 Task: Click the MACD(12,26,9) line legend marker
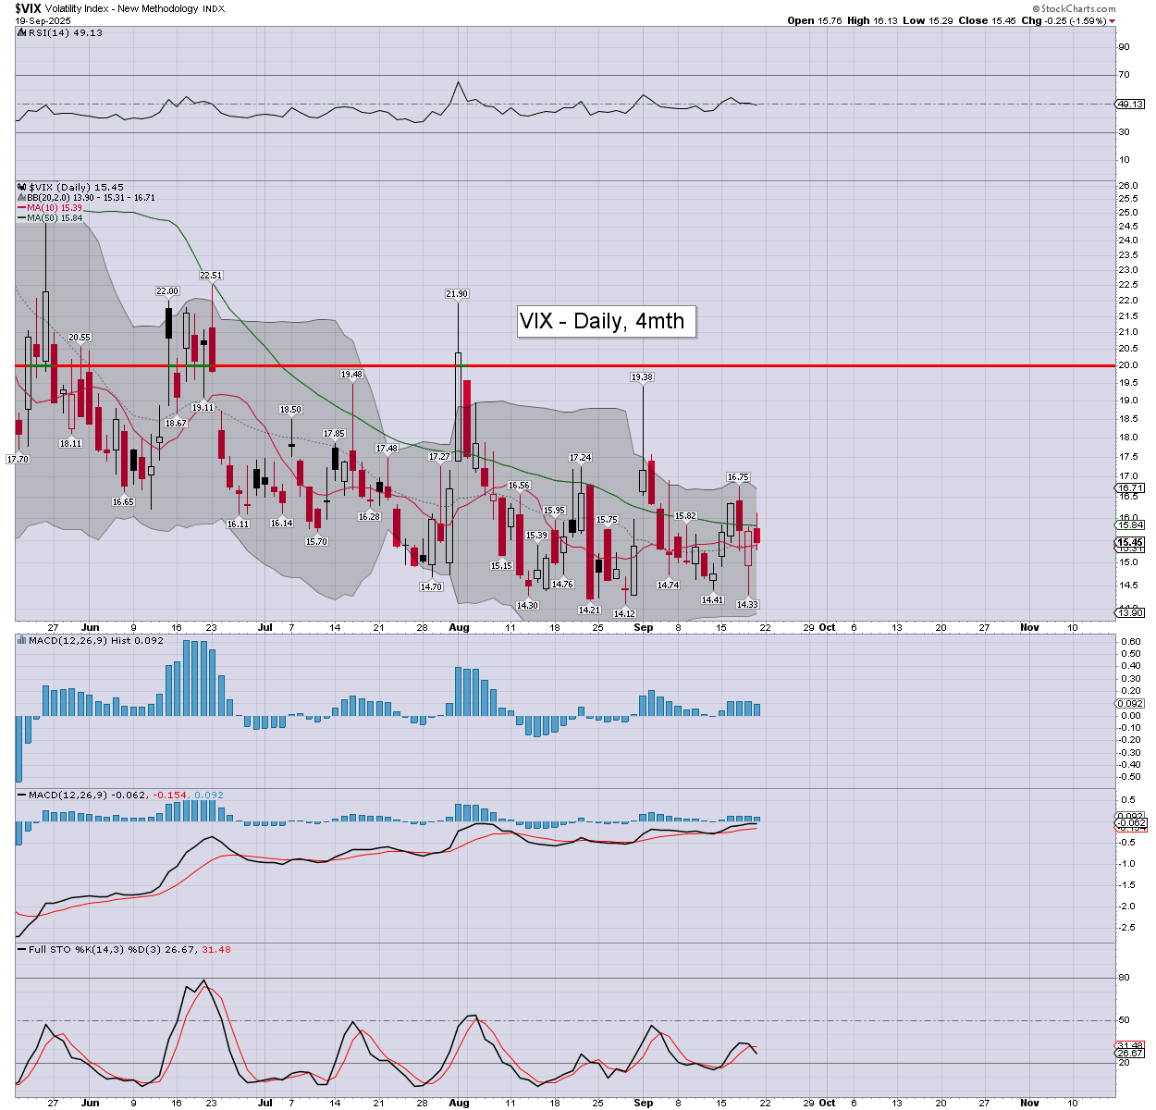(x=21, y=795)
